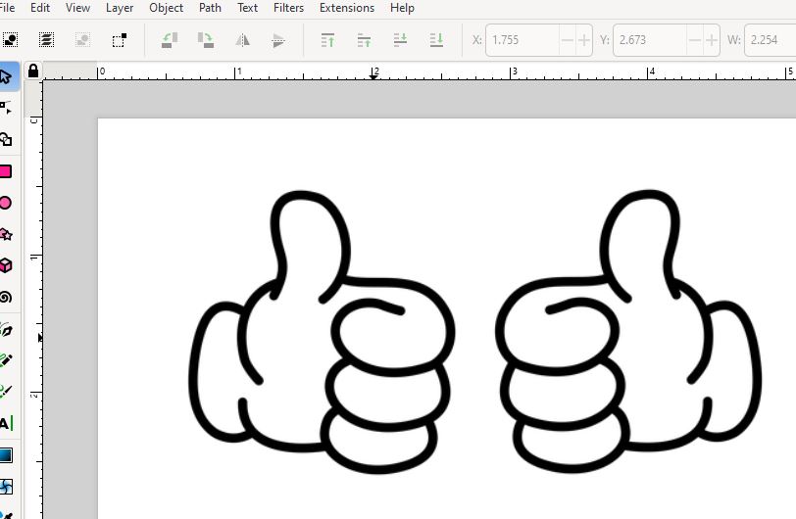Select the Ellipse circle tool
Viewport: 796px width, 519px height.
tap(6, 203)
